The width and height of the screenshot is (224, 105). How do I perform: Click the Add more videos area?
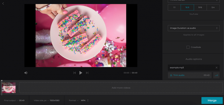(121, 88)
